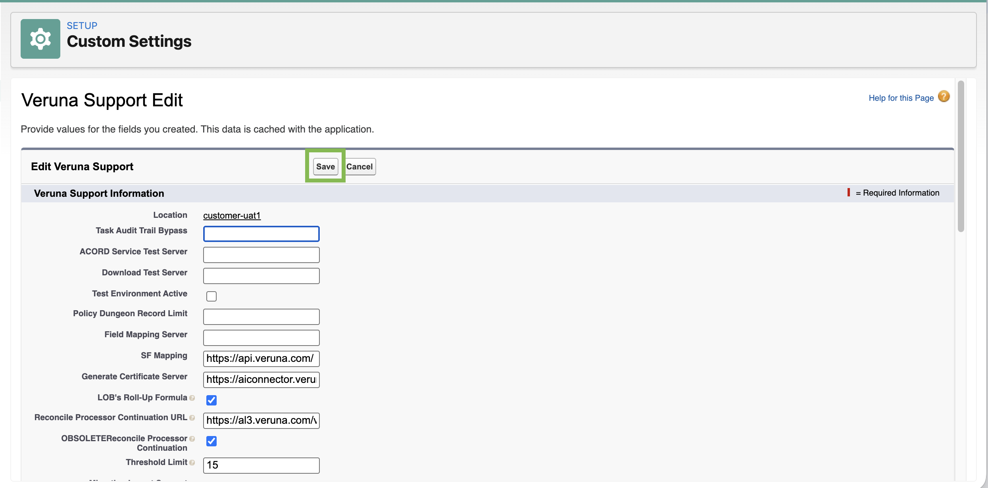Cancel editing Veruna Support
Screen dimensions: 988x488
(359, 167)
